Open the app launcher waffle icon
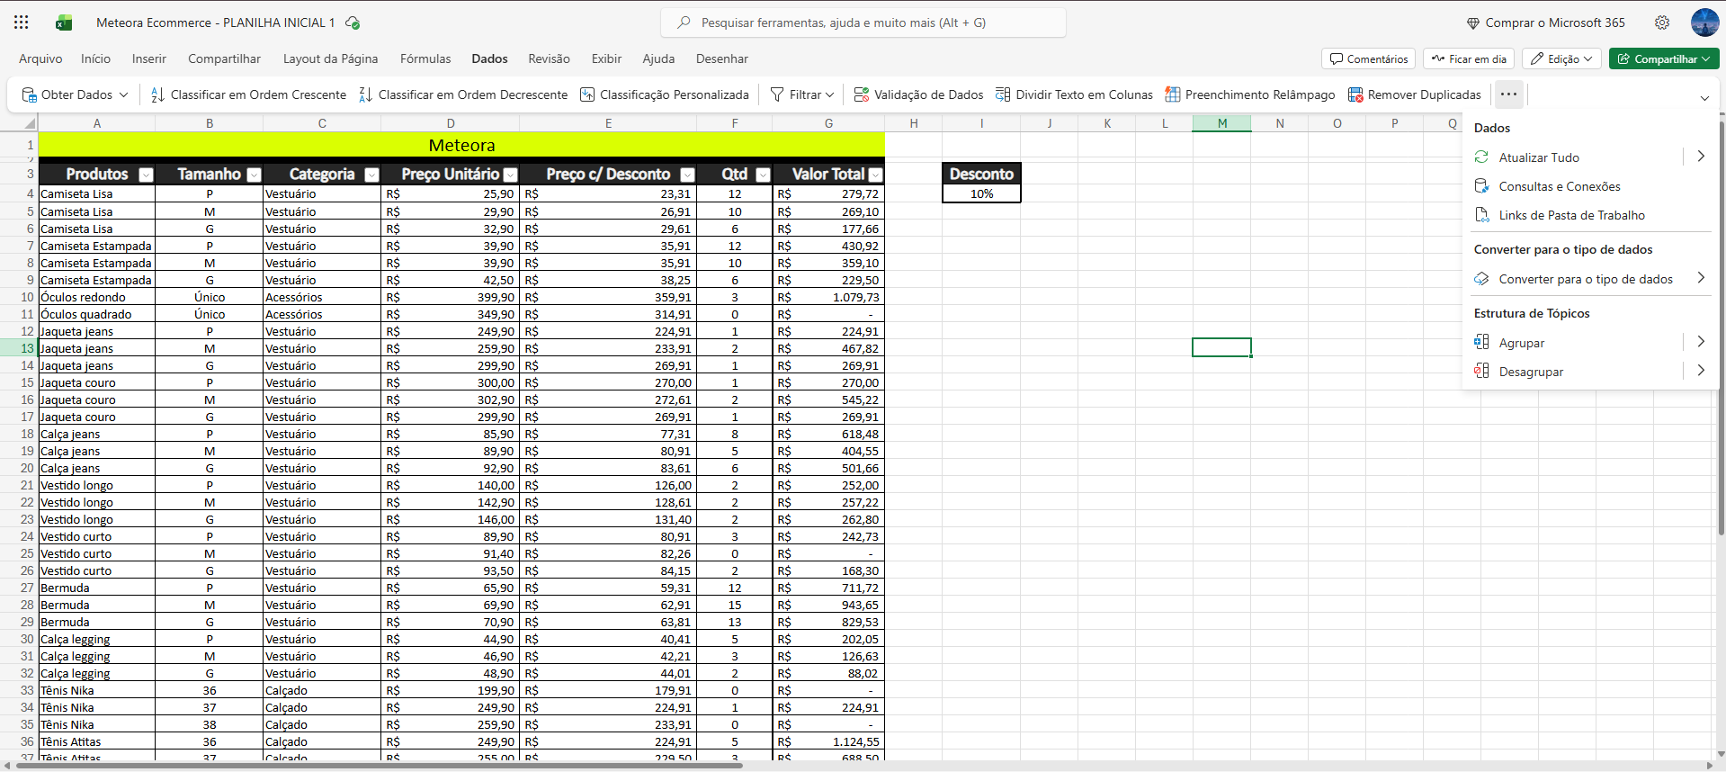 click(22, 22)
